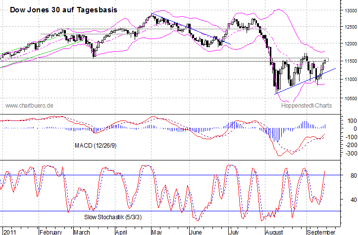358x235 pixels.
Task: Click the MACD (12/26/9) label
Action: (x=96, y=145)
